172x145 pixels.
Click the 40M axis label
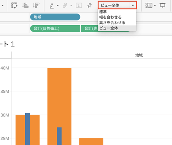point(5,68)
